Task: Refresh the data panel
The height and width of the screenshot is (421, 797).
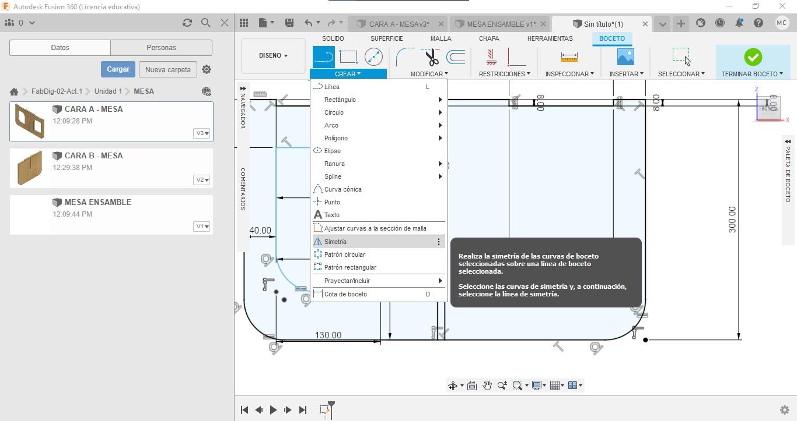Action: (187, 23)
